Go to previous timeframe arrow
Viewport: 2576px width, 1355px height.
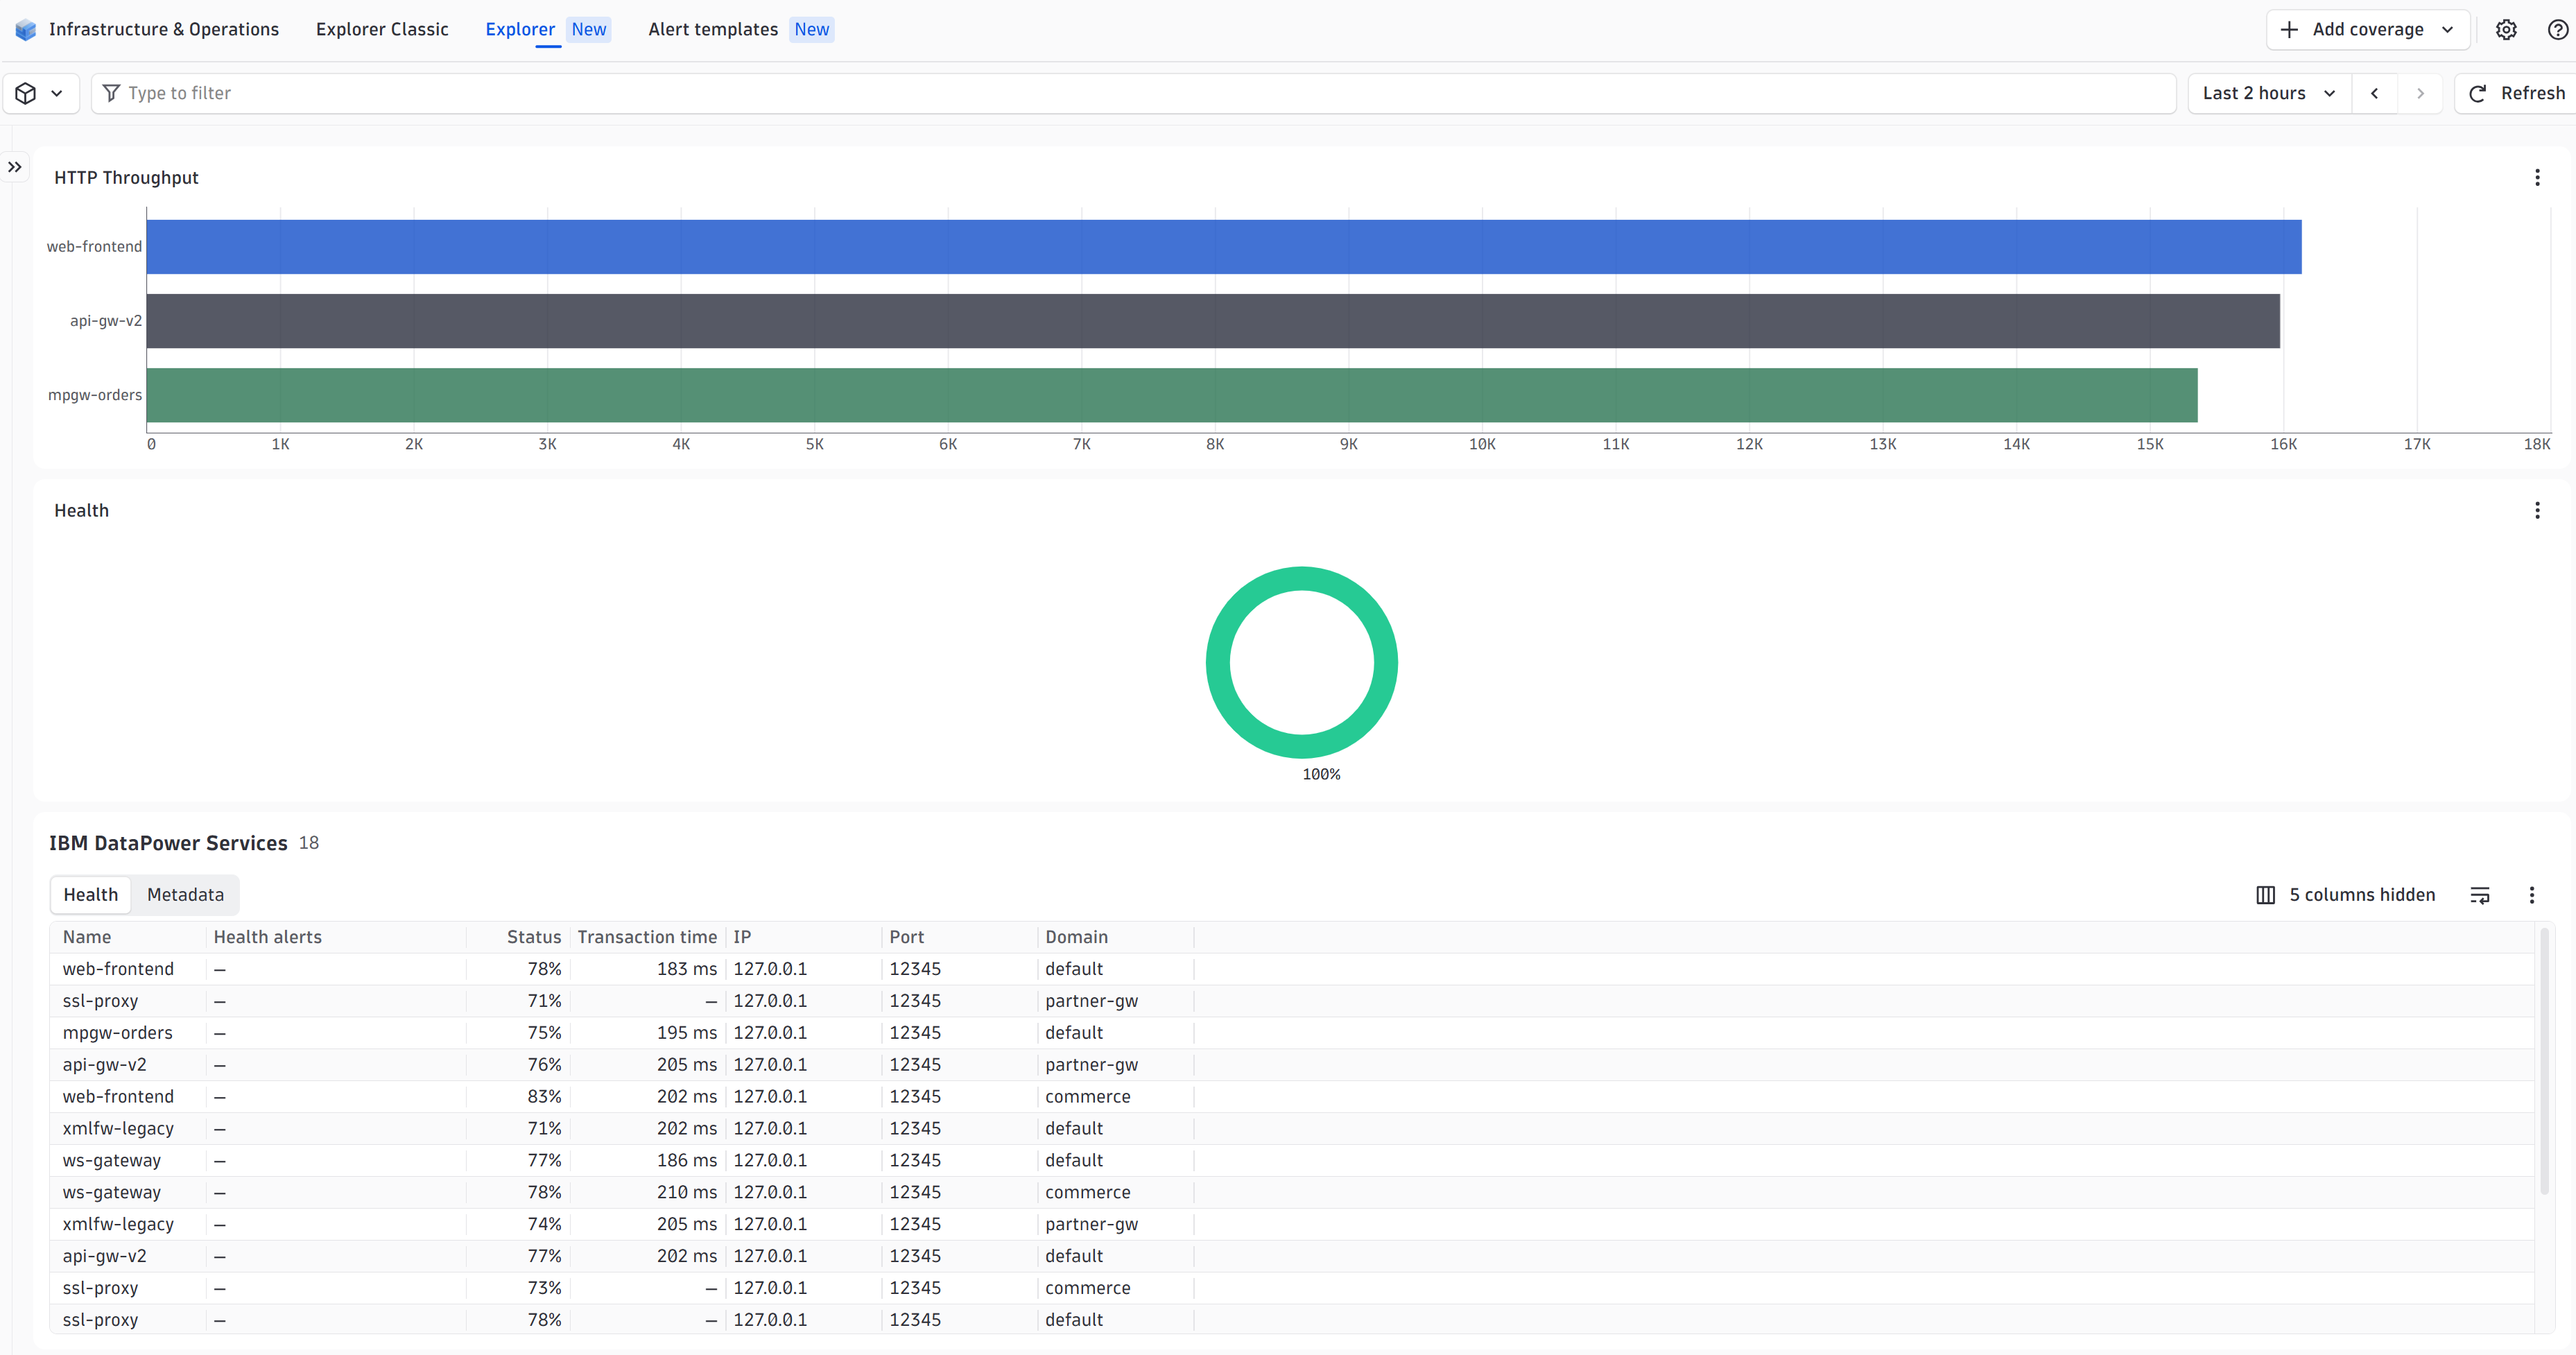coord(2374,93)
